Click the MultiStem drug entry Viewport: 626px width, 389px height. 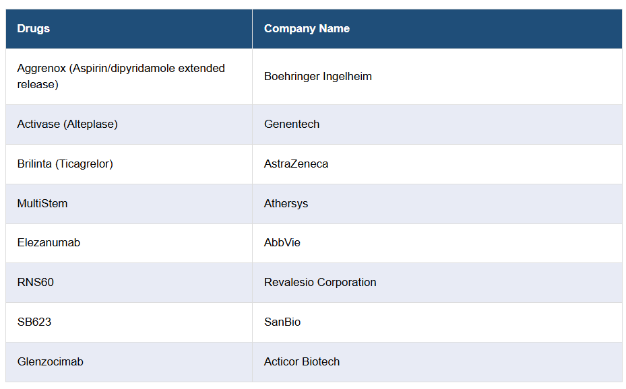pyautogui.click(x=42, y=203)
